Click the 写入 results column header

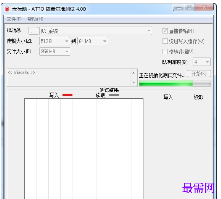pyautogui.click(x=168, y=97)
